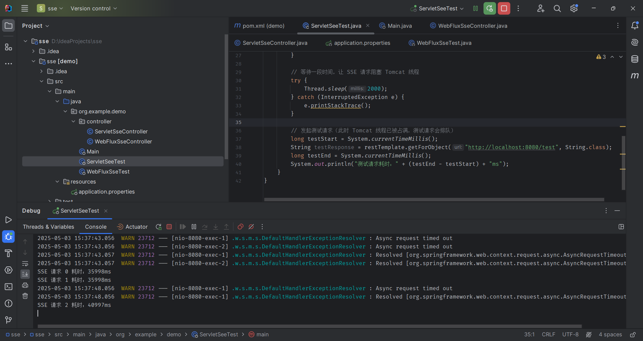View breakpoints red circles icon

coord(240,227)
